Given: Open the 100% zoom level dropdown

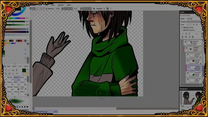Looking at the screenshot, I should coord(62,9).
